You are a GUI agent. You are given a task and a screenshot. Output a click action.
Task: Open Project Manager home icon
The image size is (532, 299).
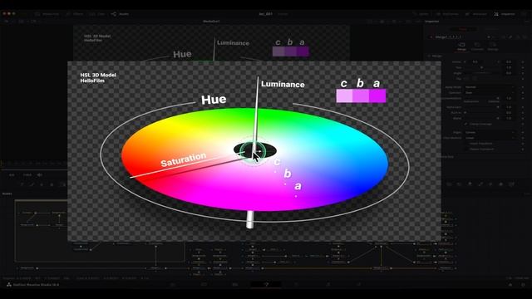click(510, 284)
